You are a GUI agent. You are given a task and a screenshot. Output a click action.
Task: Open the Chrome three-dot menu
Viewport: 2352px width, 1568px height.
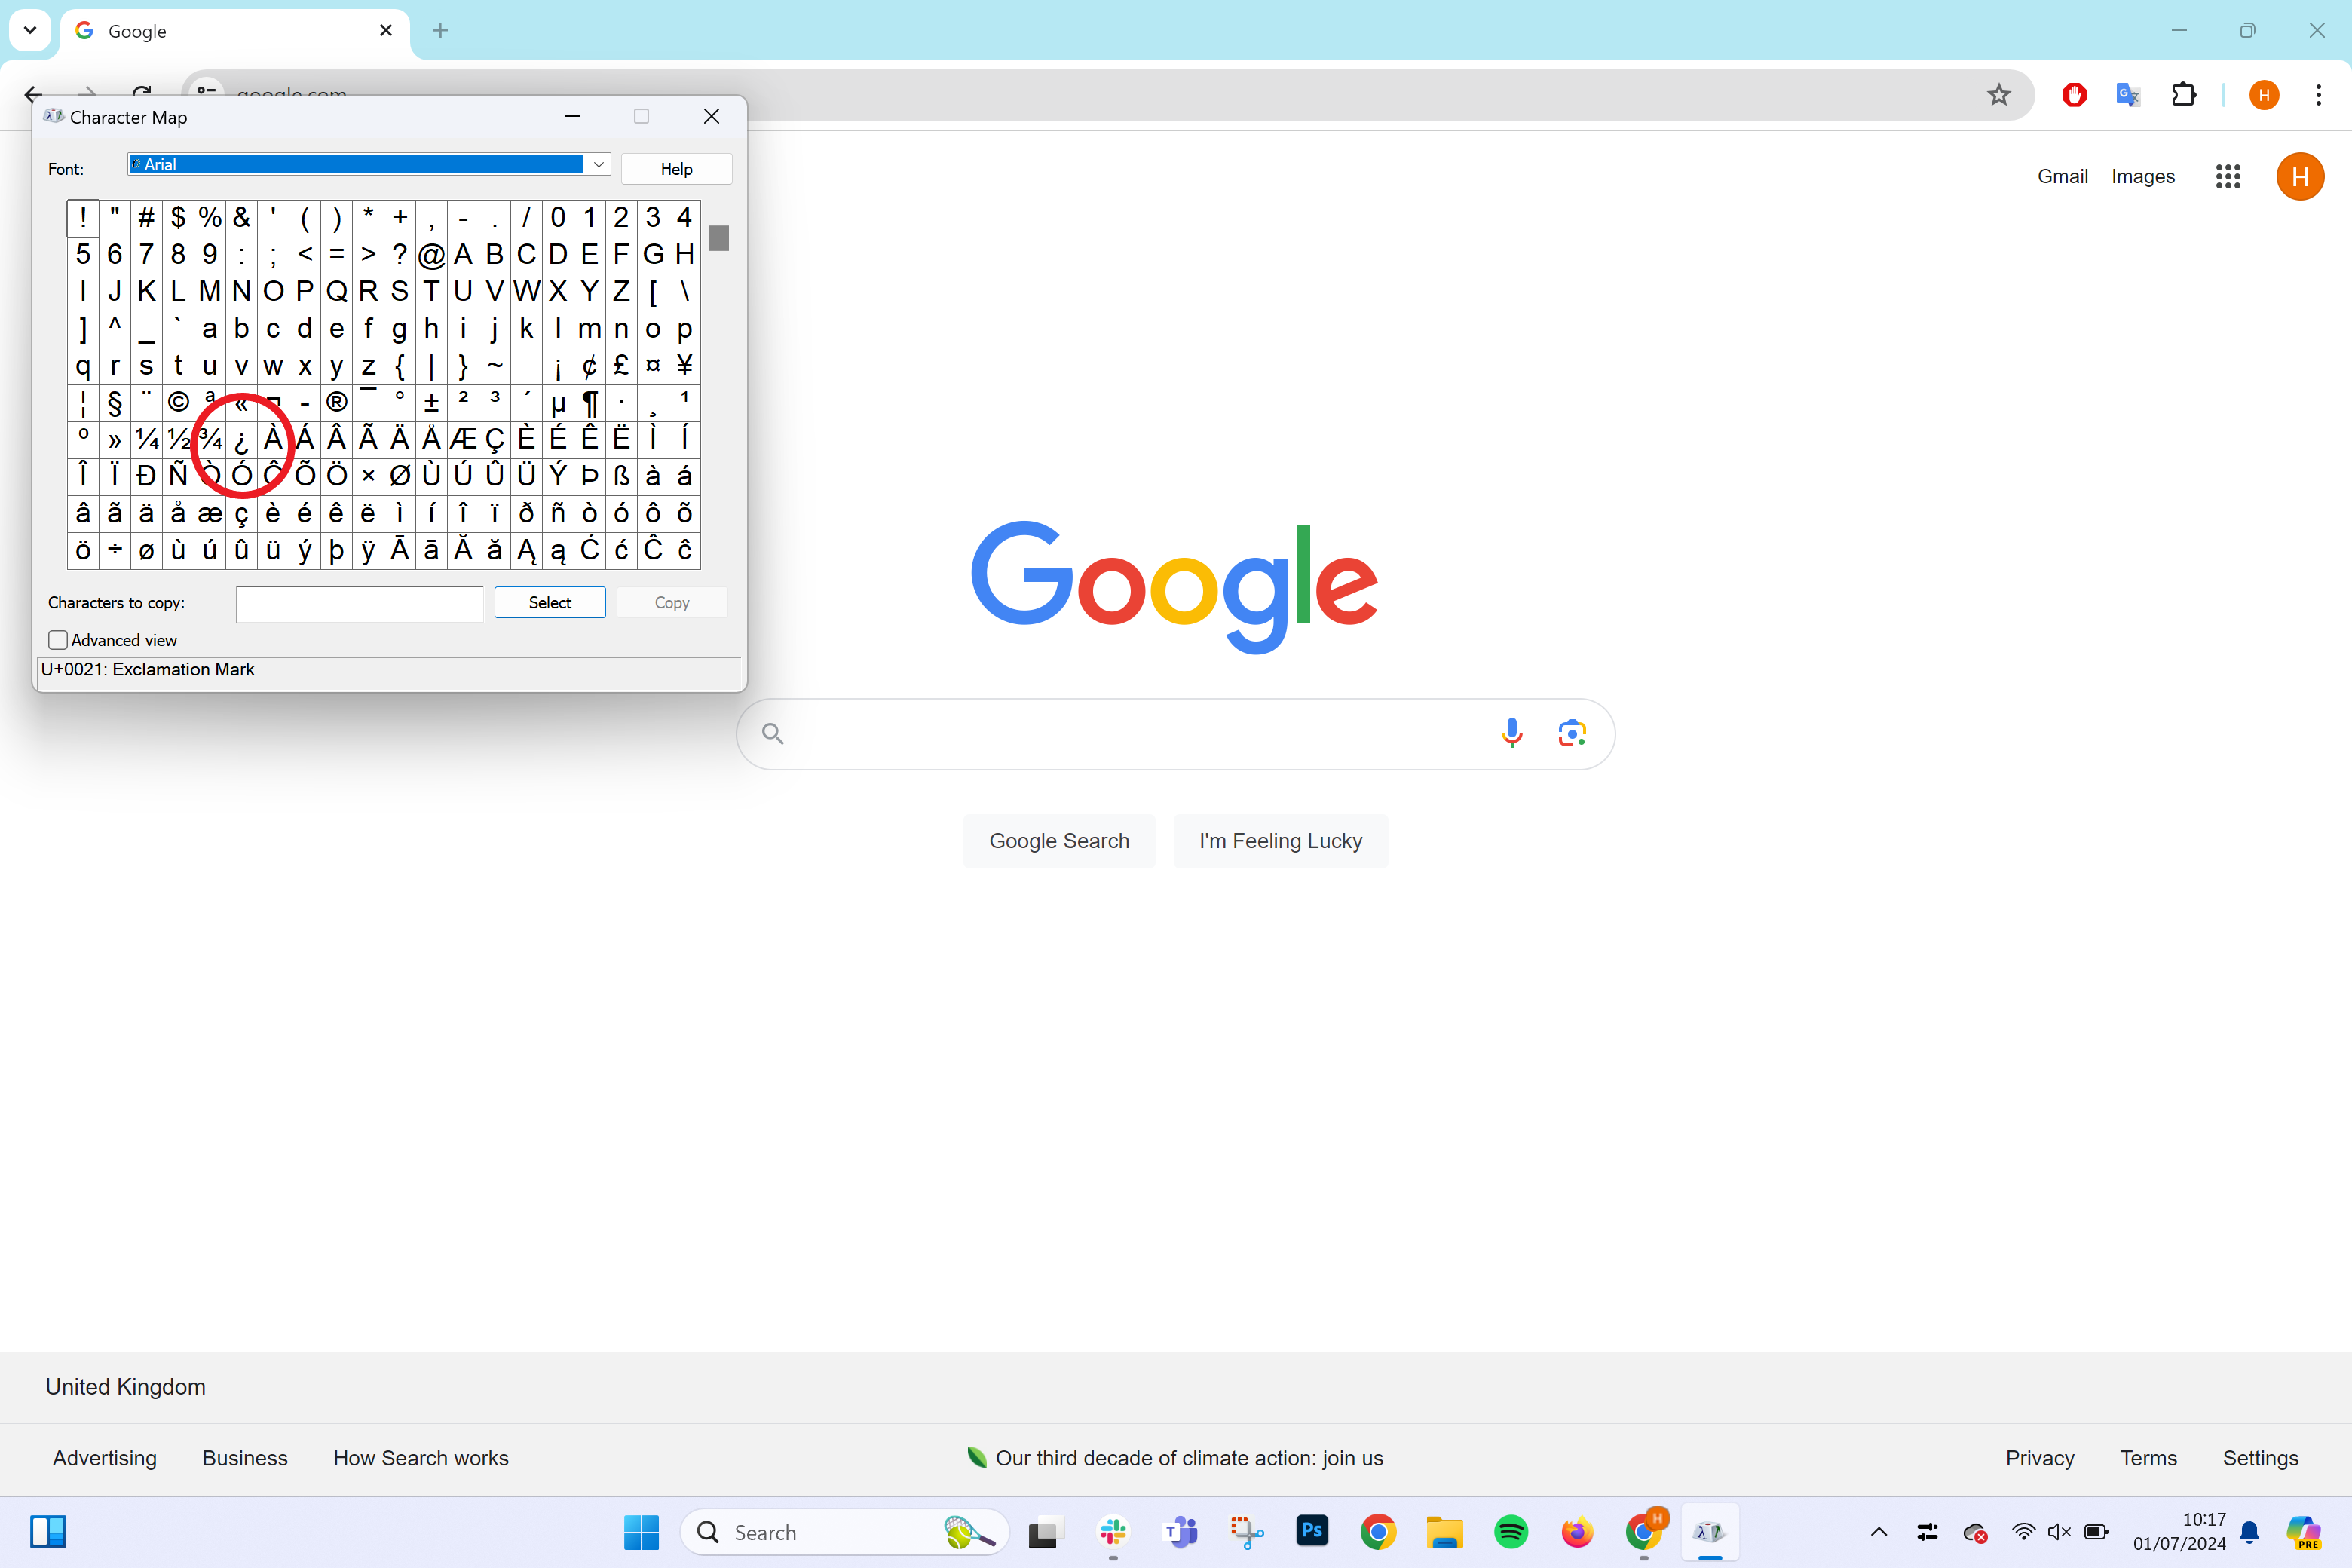2318,95
